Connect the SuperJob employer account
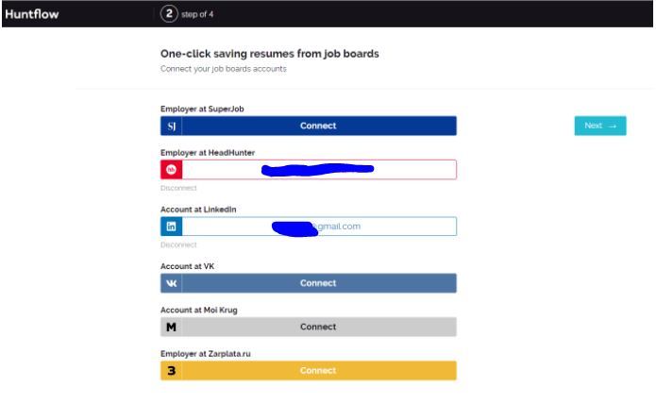 click(x=309, y=126)
